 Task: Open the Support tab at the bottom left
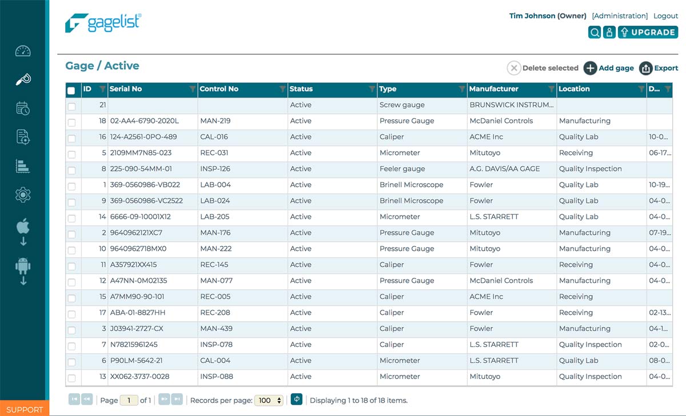pos(25,409)
